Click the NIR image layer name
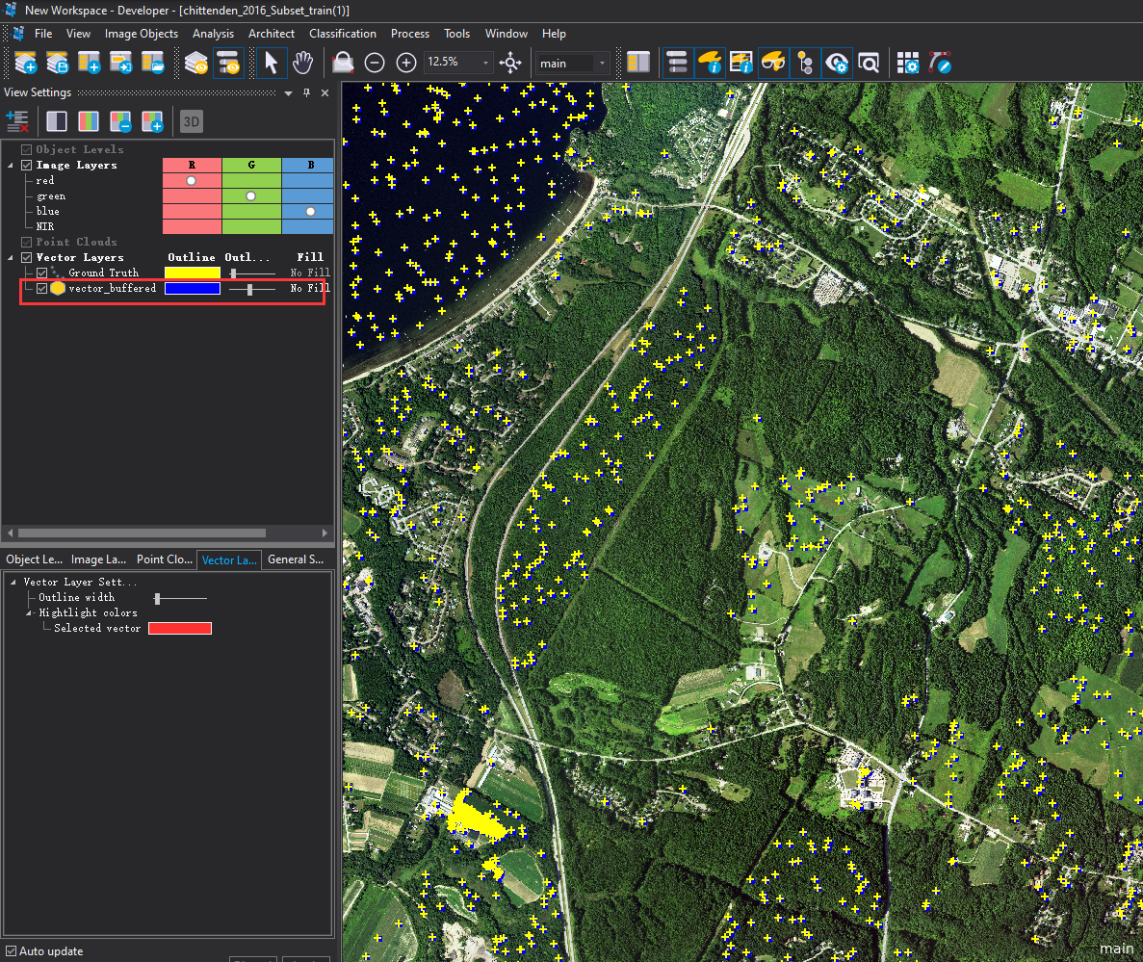Screen dimensions: 1143x962 point(45,226)
